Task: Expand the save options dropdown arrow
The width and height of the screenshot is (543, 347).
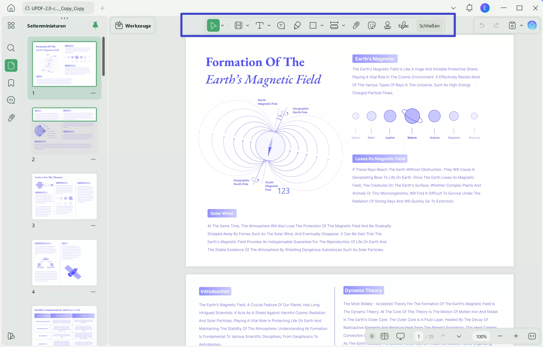Action: [x=521, y=26]
